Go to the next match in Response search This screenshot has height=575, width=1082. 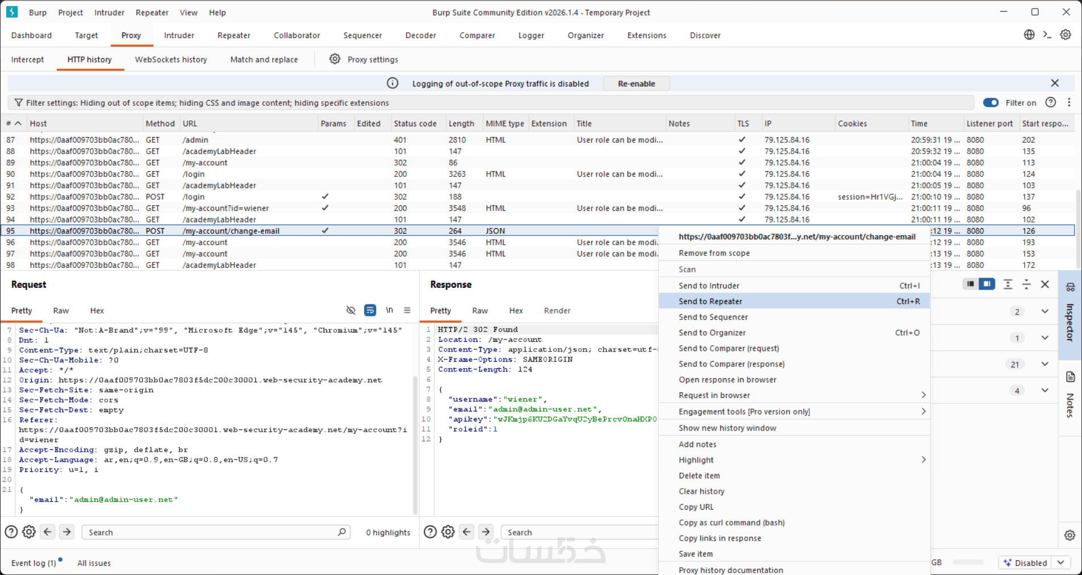point(486,532)
